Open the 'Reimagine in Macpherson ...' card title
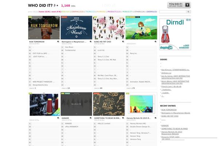The image size is (219, 146). 74,42
